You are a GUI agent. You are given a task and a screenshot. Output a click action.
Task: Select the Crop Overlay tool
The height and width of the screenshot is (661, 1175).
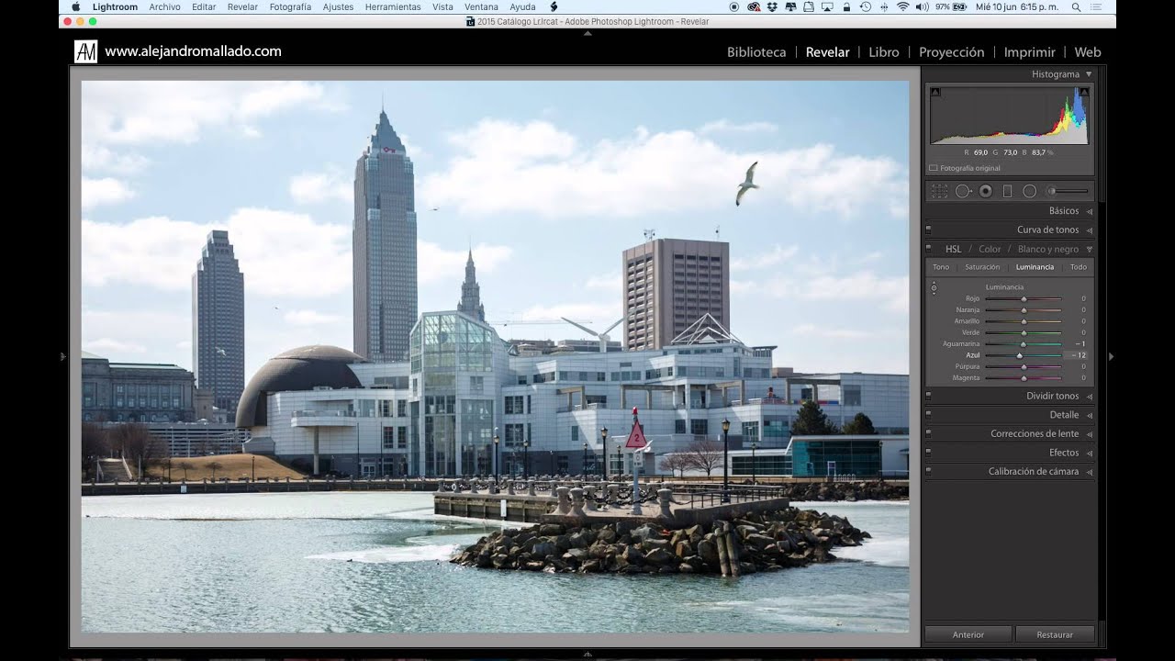940,191
